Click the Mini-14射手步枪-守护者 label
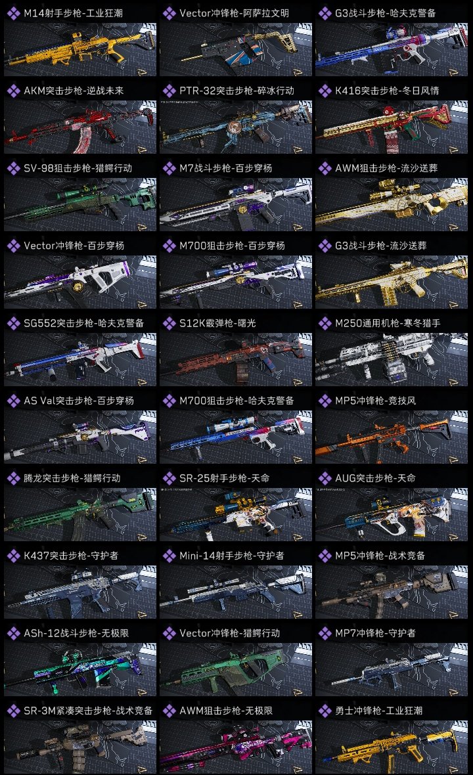Screen dimensions: 473x775 (x=232, y=556)
